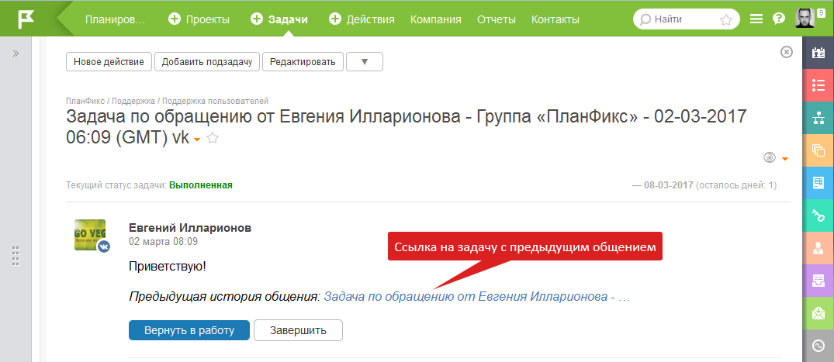
Task: Open the red task list sidebar icon
Action: pos(818,85)
